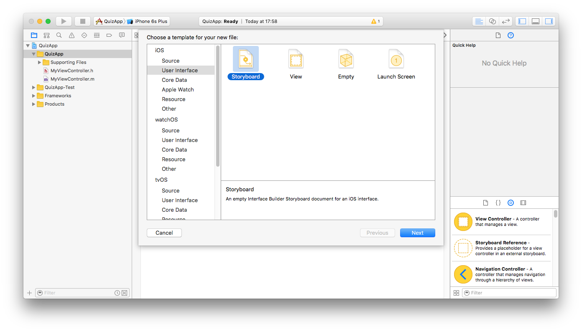582x332 pixels.
Task: Open the Test navigator
Action: pyautogui.click(x=84, y=35)
